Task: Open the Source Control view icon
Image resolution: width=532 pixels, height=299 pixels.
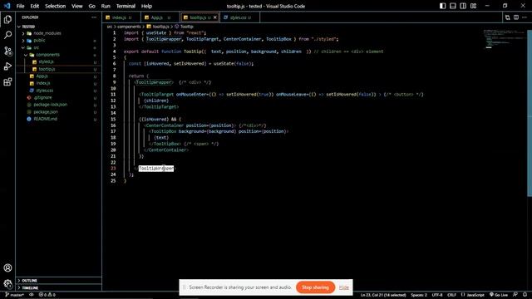Action: click(7, 51)
